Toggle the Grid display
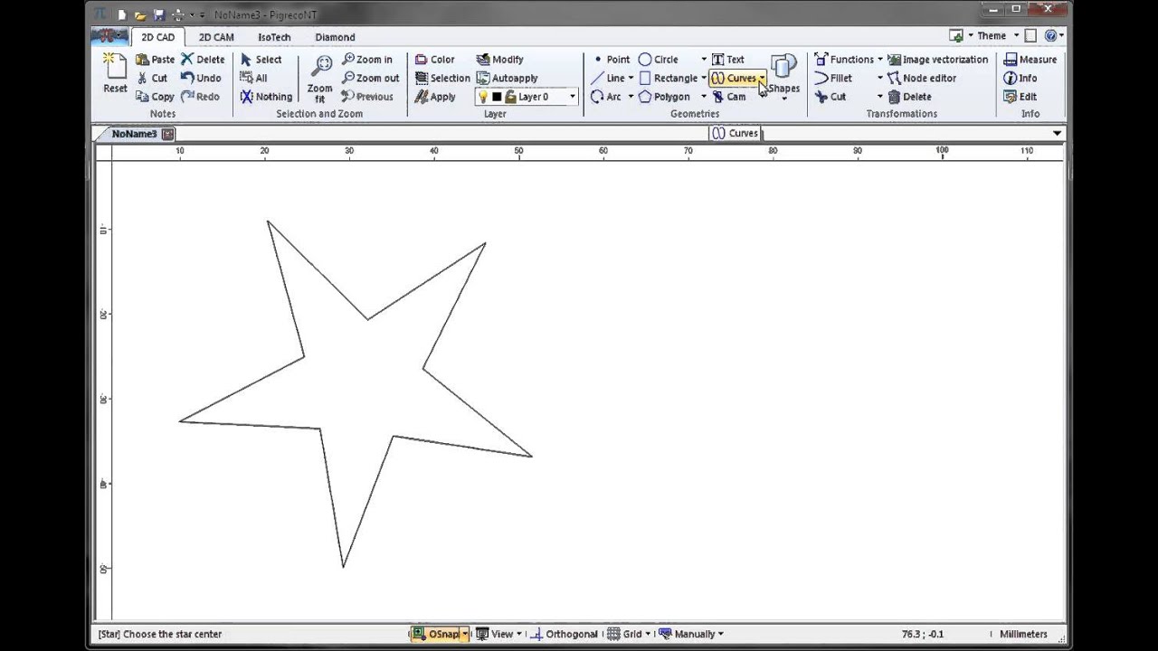 (625, 634)
